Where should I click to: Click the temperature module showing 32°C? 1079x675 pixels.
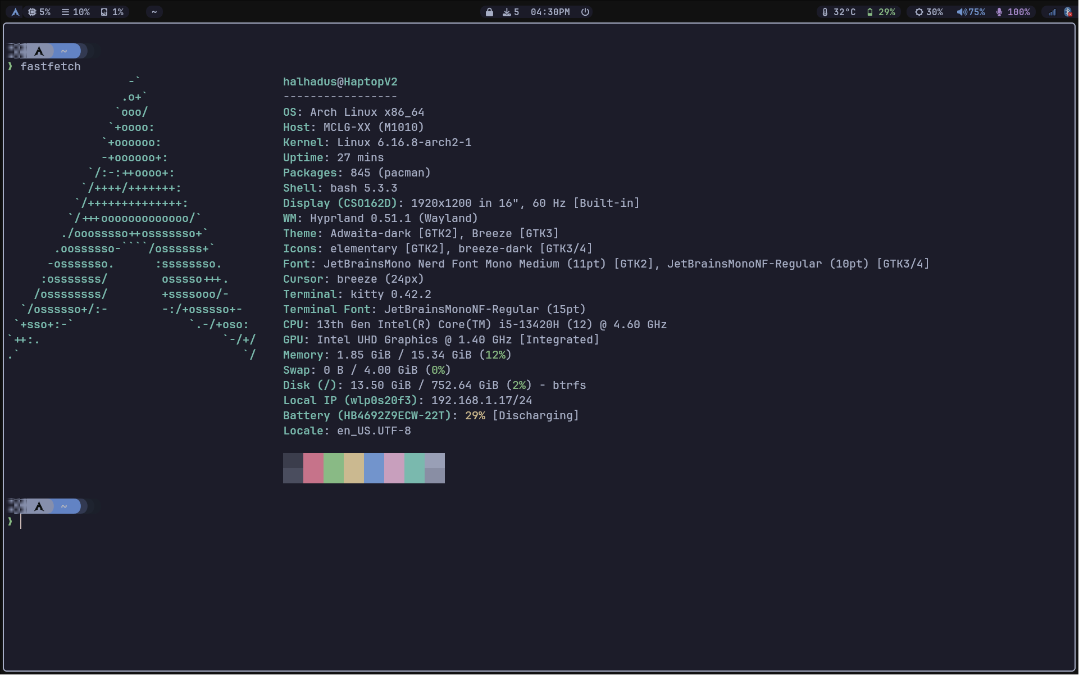pos(839,12)
